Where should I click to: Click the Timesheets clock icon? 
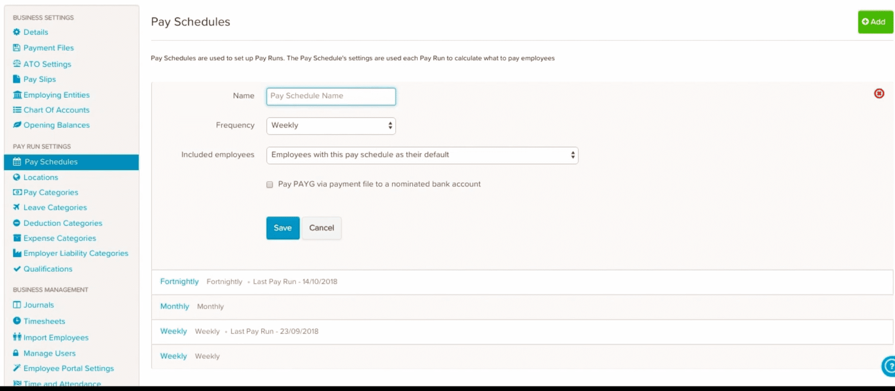(17, 321)
